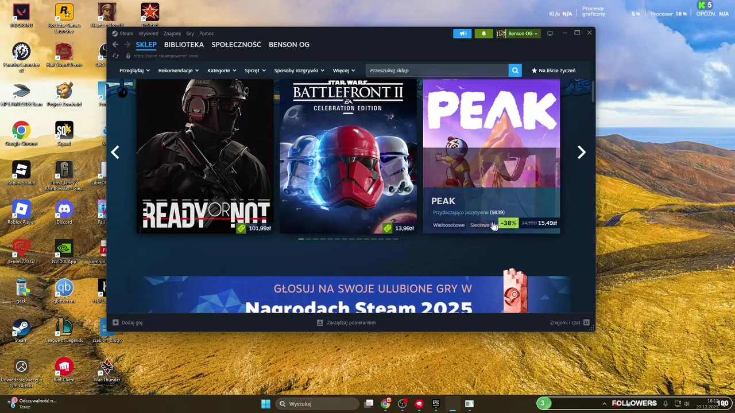
Task: Expand the Sprzęt dropdown
Action: [255, 71]
